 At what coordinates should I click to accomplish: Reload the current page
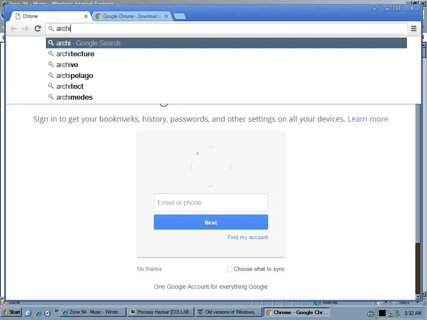click(38, 29)
